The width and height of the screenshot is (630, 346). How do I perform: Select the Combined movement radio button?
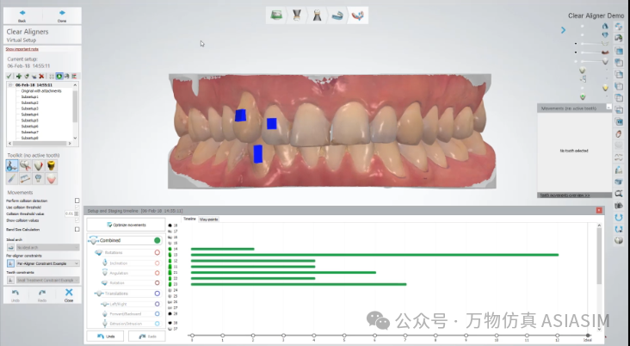(x=157, y=240)
